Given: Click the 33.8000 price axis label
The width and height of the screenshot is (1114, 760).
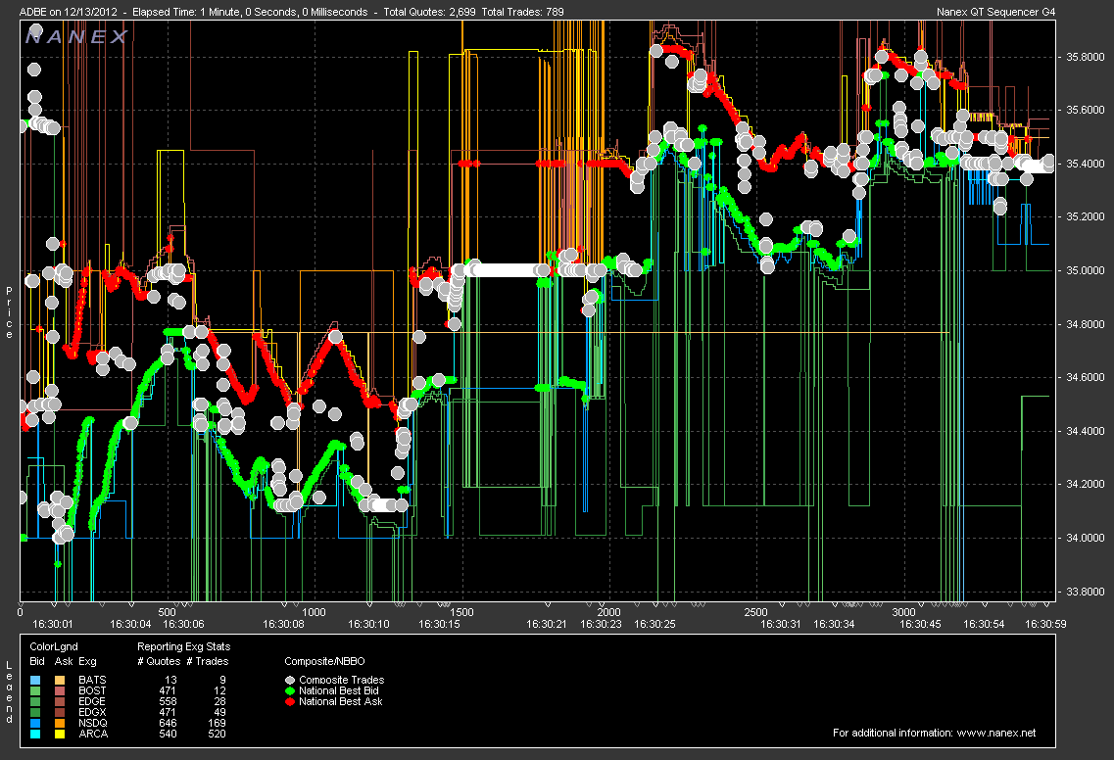Looking at the screenshot, I should [1086, 592].
